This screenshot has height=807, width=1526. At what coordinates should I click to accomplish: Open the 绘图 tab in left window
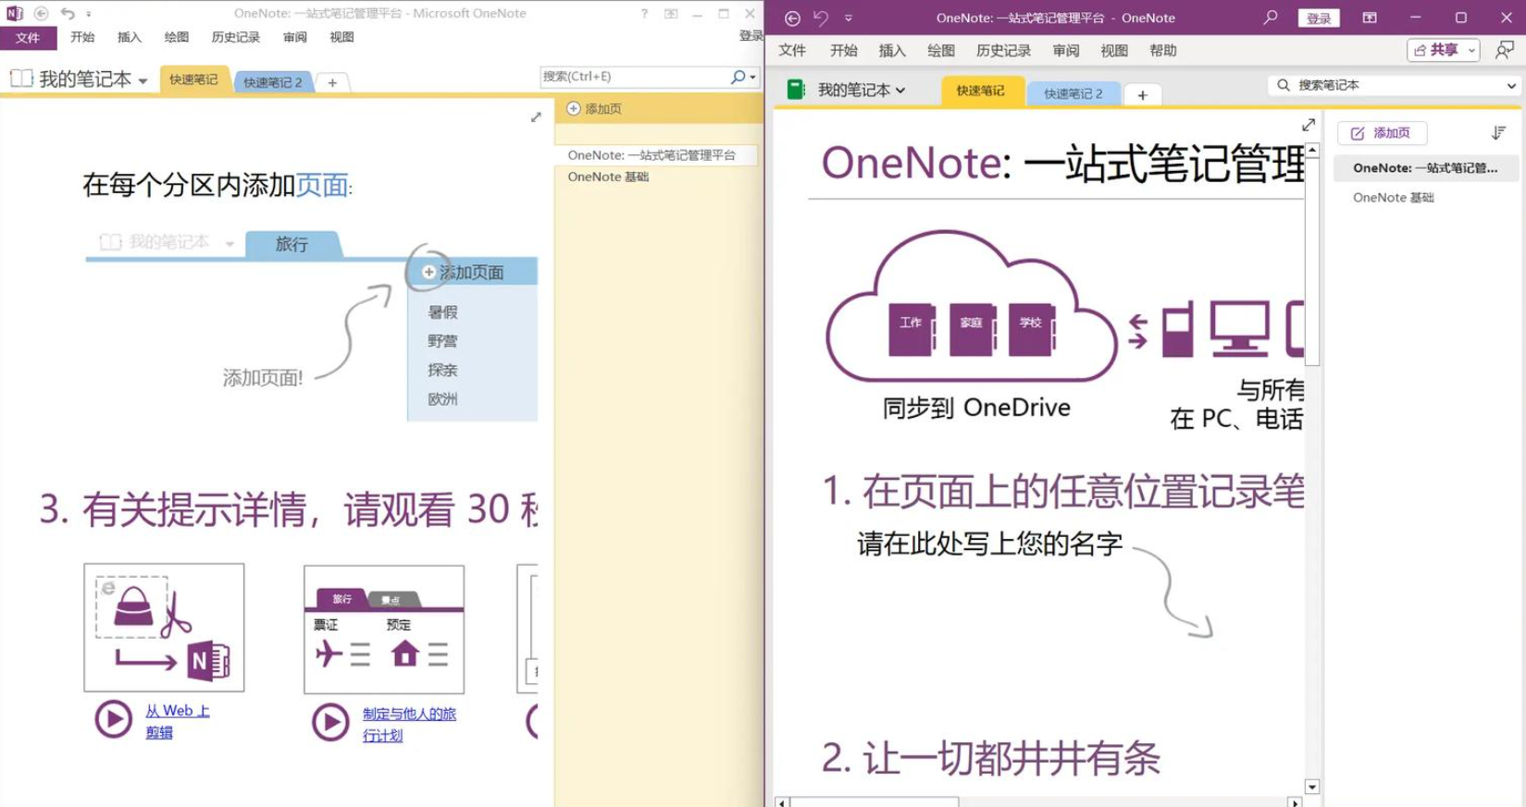177,37
